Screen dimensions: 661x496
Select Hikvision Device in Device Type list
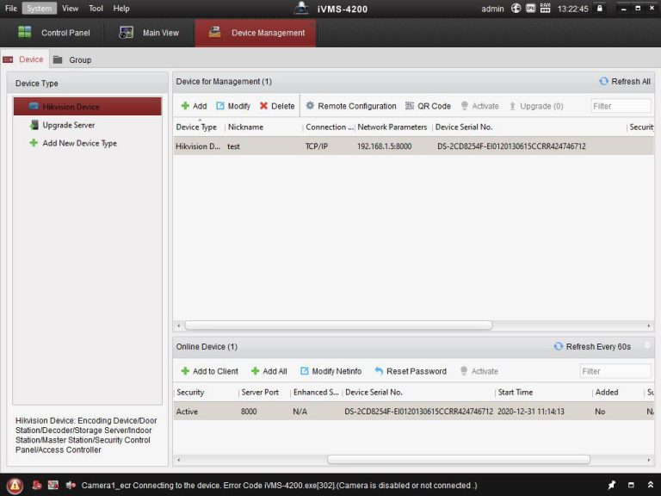click(87, 106)
